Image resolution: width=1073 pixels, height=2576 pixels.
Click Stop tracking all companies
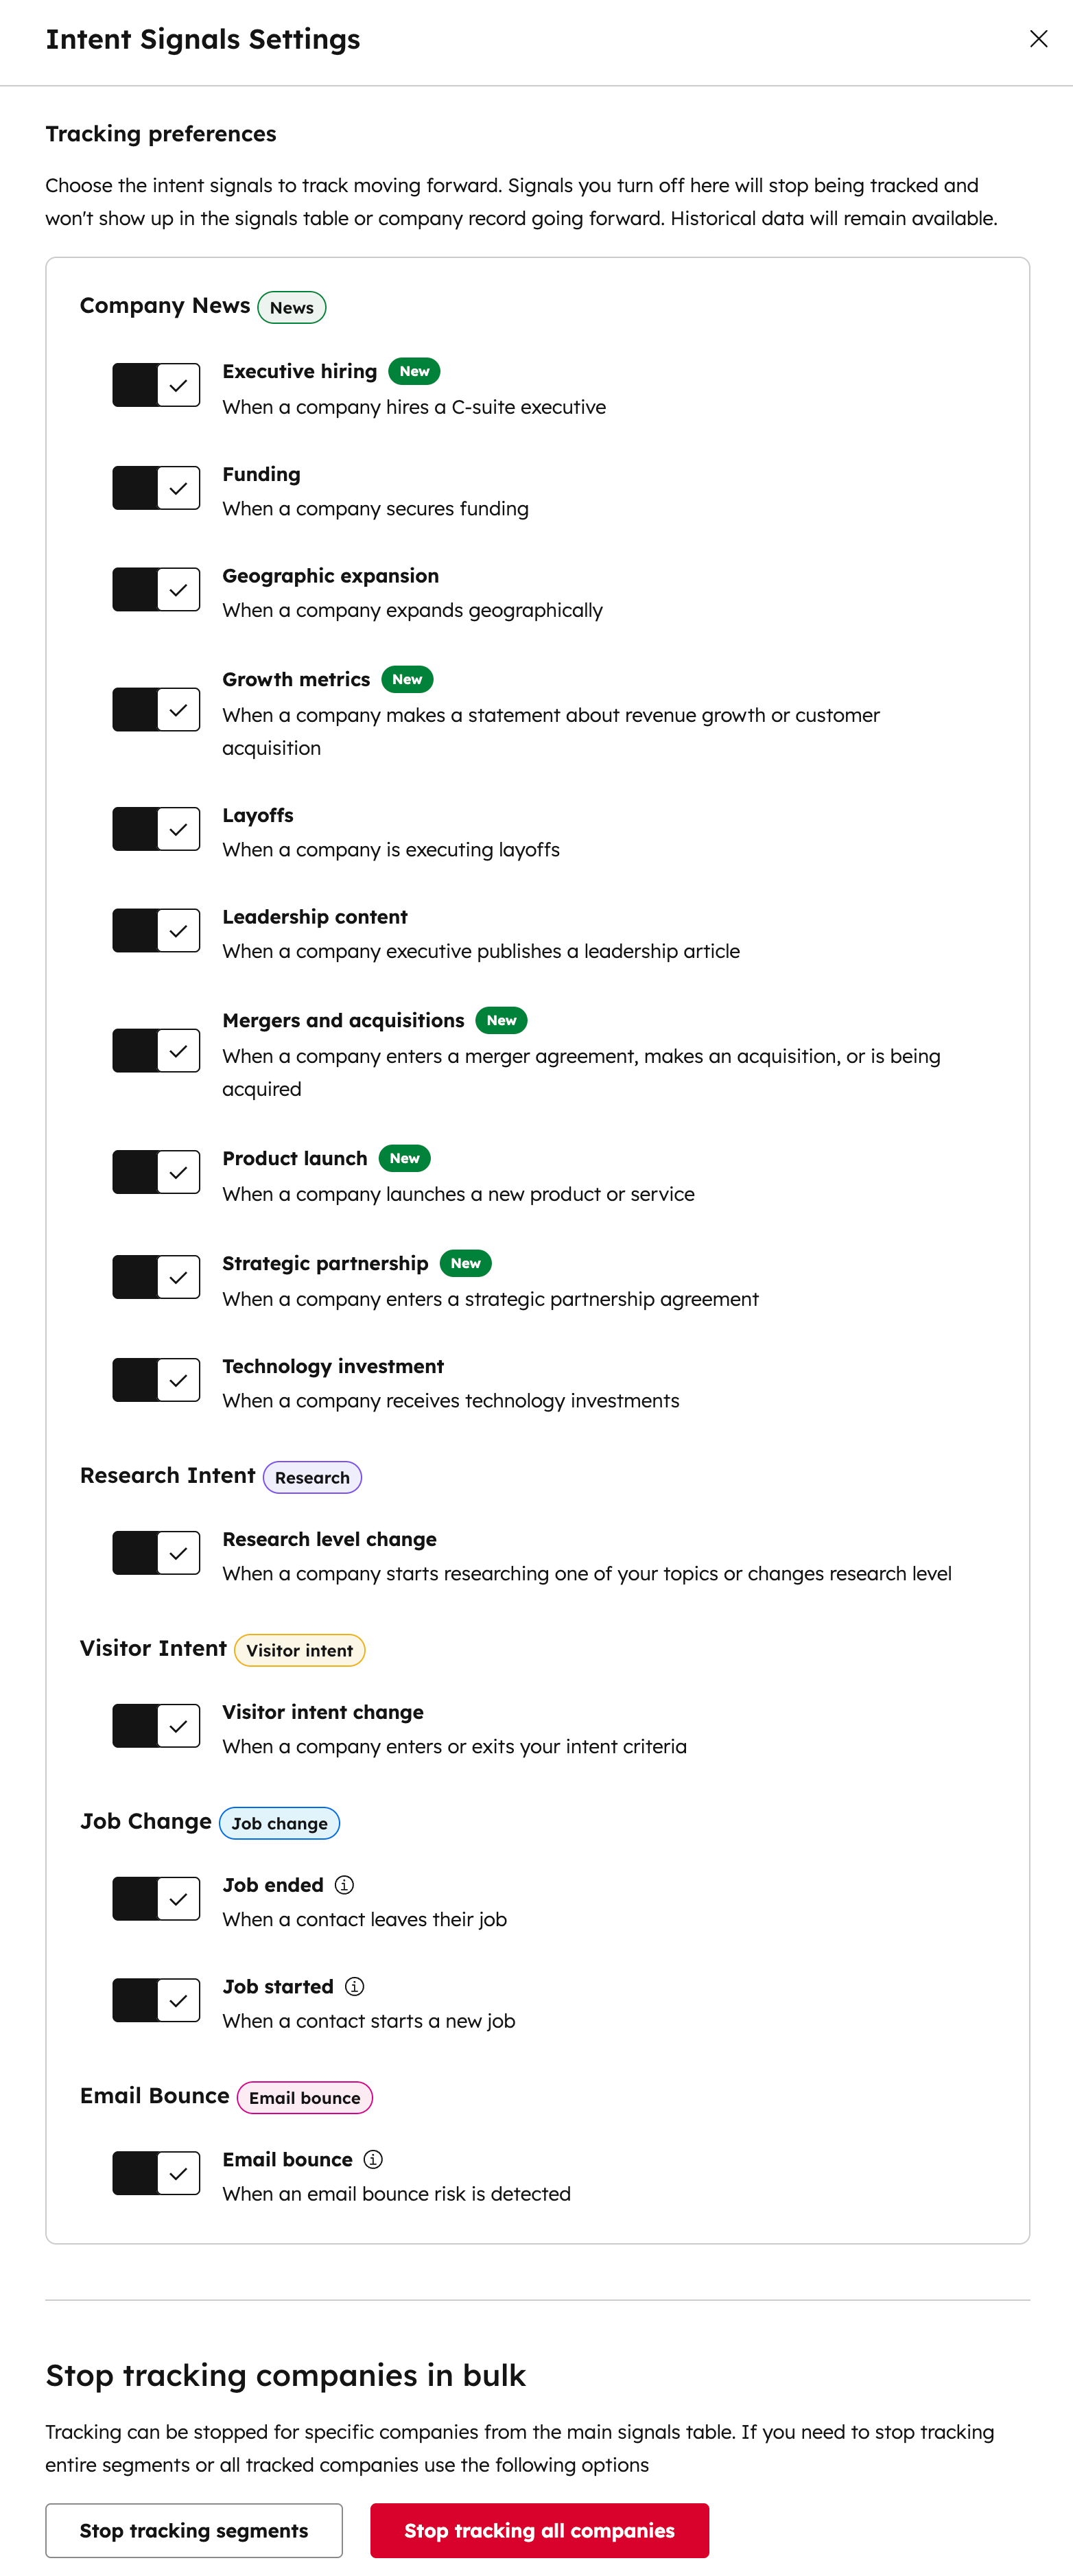point(539,2530)
